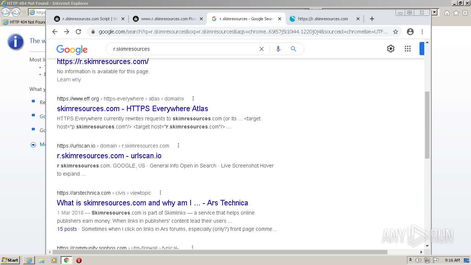471x265 pixels.
Task: Focus the Chrome address bar
Action: tap(243, 32)
